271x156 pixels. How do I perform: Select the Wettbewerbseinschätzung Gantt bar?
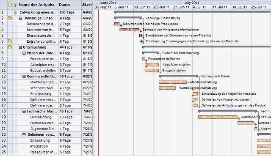[167, 88]
